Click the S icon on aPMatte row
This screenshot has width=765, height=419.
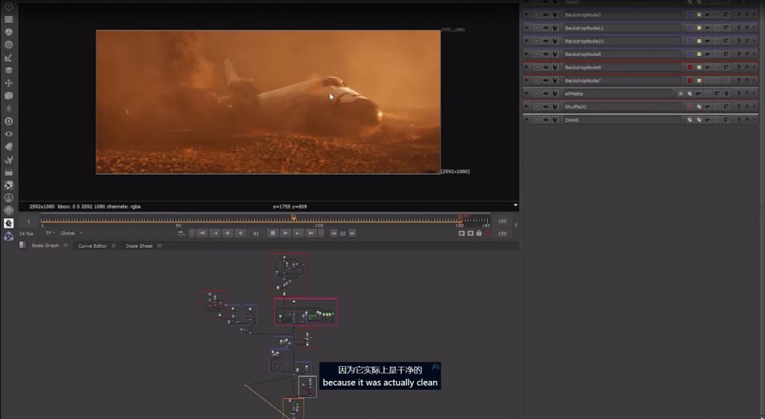tap(726, 93)
